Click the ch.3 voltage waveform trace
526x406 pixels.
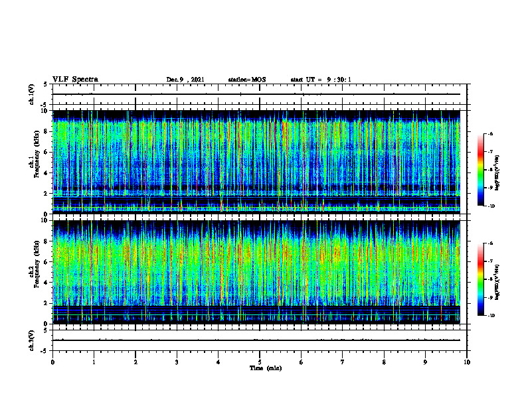(256, 340)
